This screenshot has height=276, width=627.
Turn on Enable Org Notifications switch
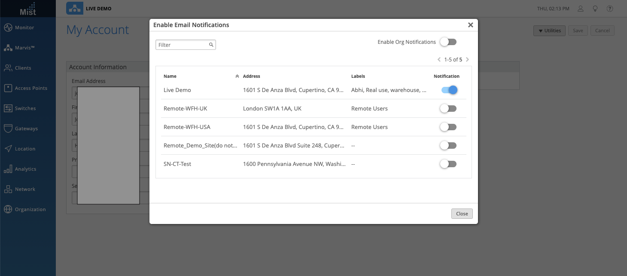[x=448, y=42]
